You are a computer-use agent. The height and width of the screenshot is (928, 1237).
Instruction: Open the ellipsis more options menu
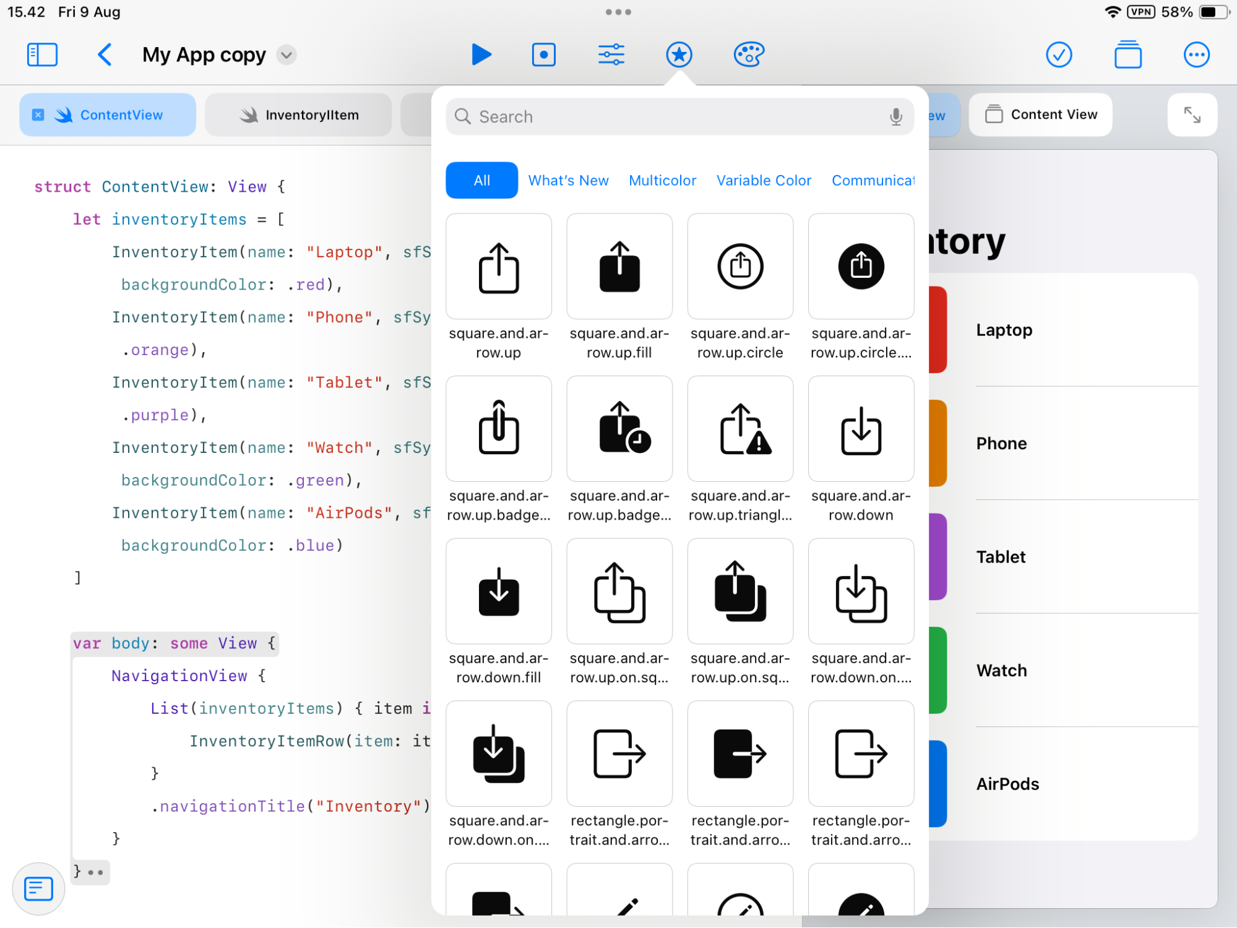point(1197,54)
